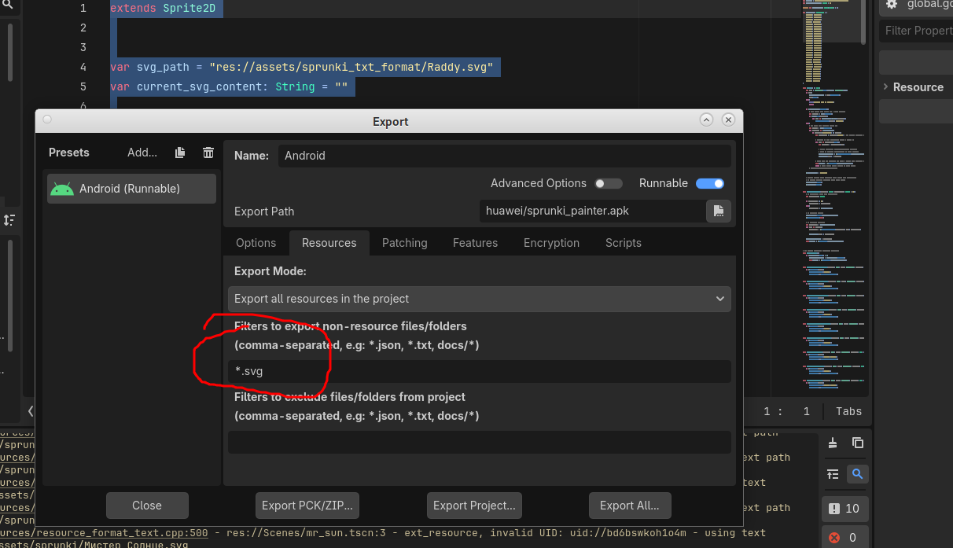Close Export dialog with X button
This screenshot has width=953, height=548.
tap(728, 120)
